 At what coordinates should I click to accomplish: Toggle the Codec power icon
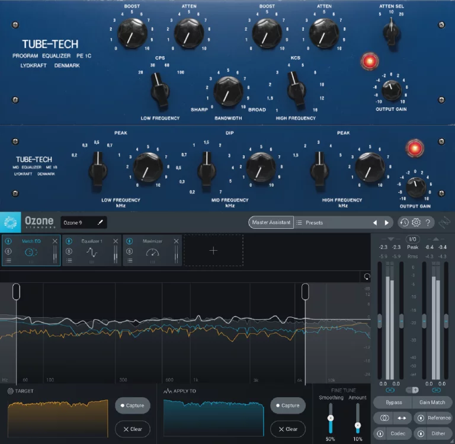tap(380, 433)
